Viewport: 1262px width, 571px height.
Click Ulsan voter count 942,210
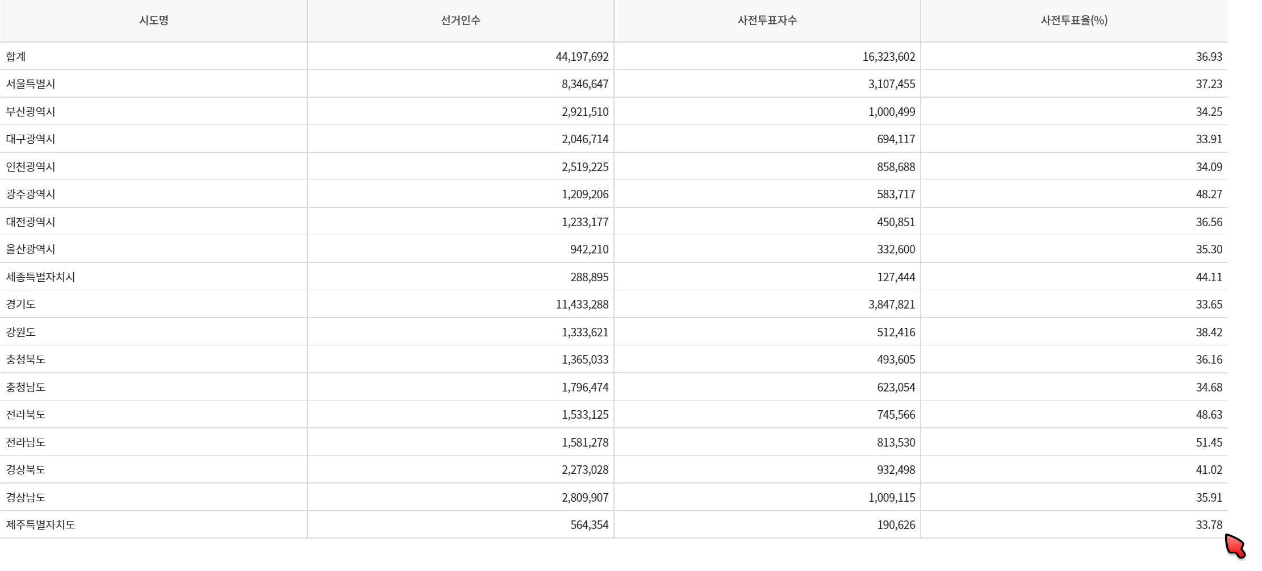(590, 249)
